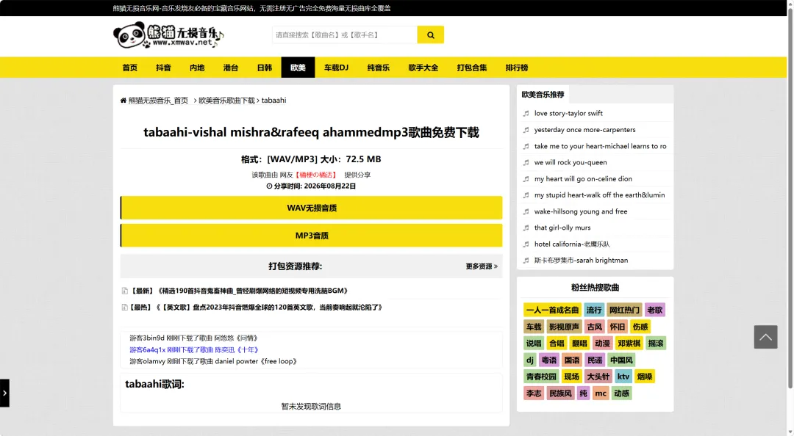Open the 欧美音乐推荐 sidebar tab
This screenshot has width=794, height=436.
[x=543, y=95]
